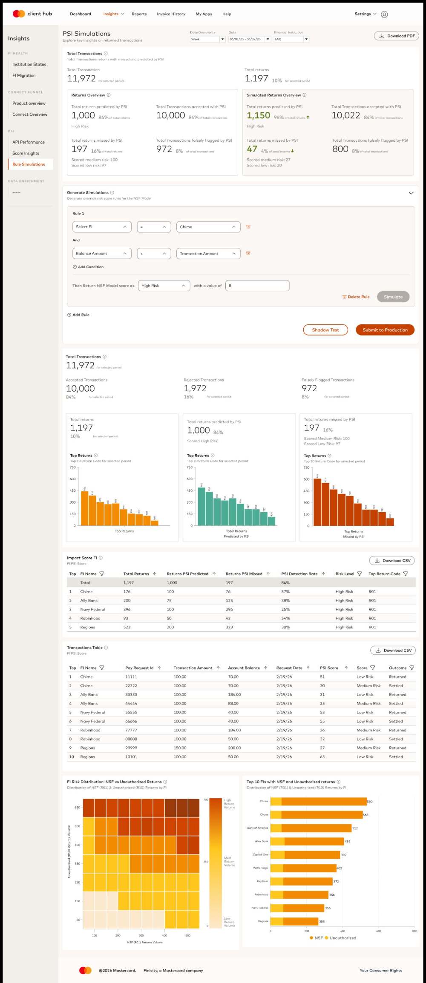This screenshot has width=426, height=983.
Task: Click info icon next to Transactions Table
Action: coord(106,648)
